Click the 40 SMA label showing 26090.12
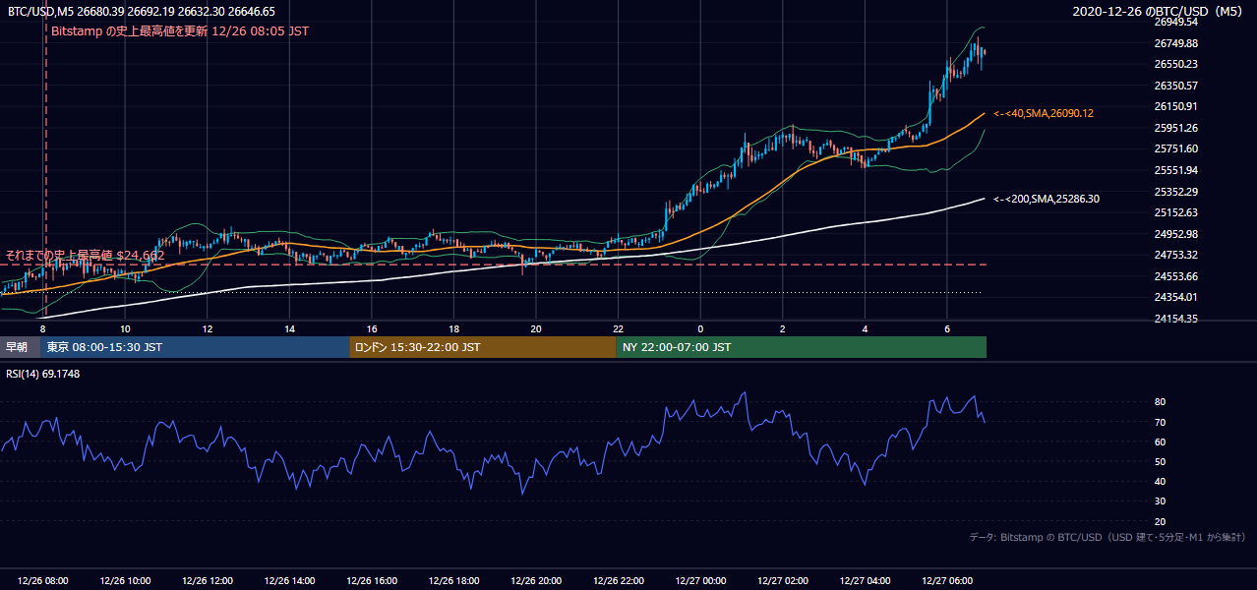Viewport: 1257px width, 590px height. click(x=1043, y=114)
